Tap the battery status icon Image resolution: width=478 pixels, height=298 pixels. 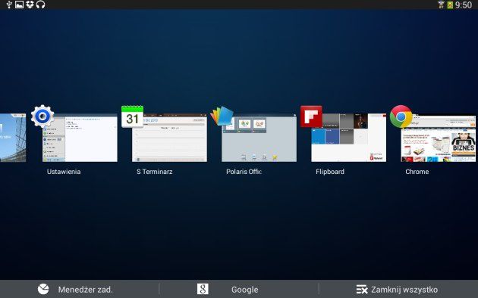[450, 5]
